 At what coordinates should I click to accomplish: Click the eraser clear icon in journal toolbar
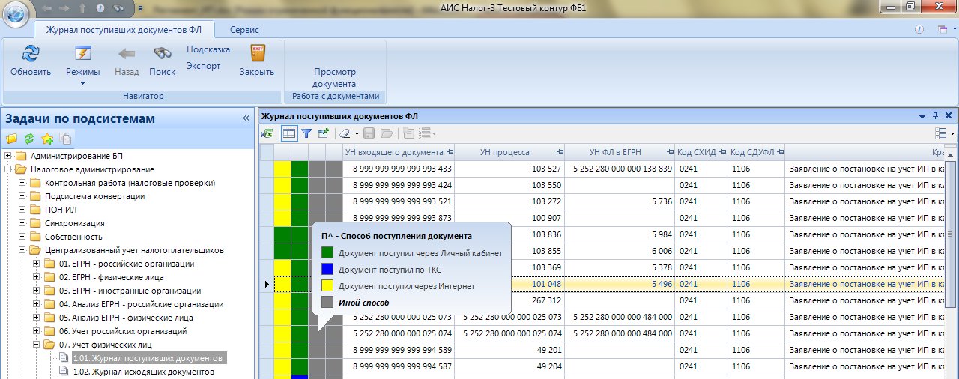(x=344, y=133)
